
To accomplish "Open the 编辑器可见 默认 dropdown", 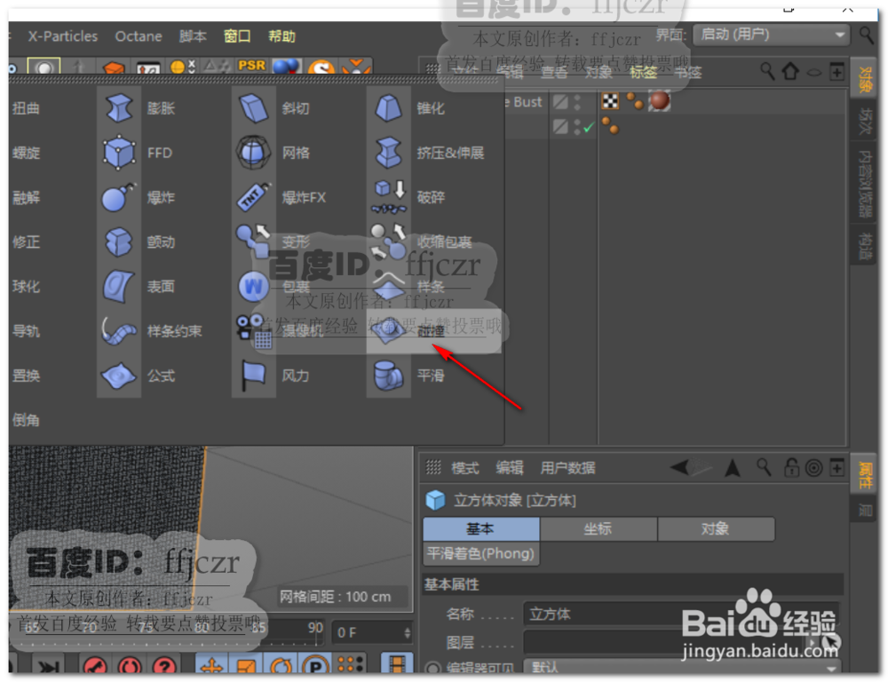I will (682, 667).
